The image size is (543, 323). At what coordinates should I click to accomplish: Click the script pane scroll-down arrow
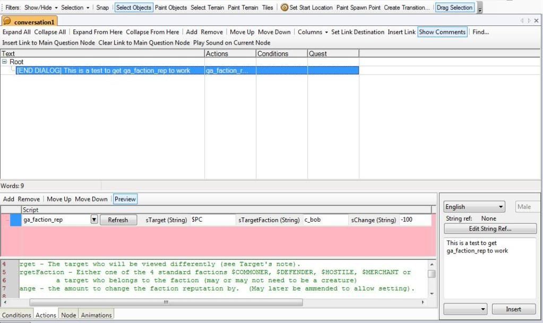click(x=432, y=293)
